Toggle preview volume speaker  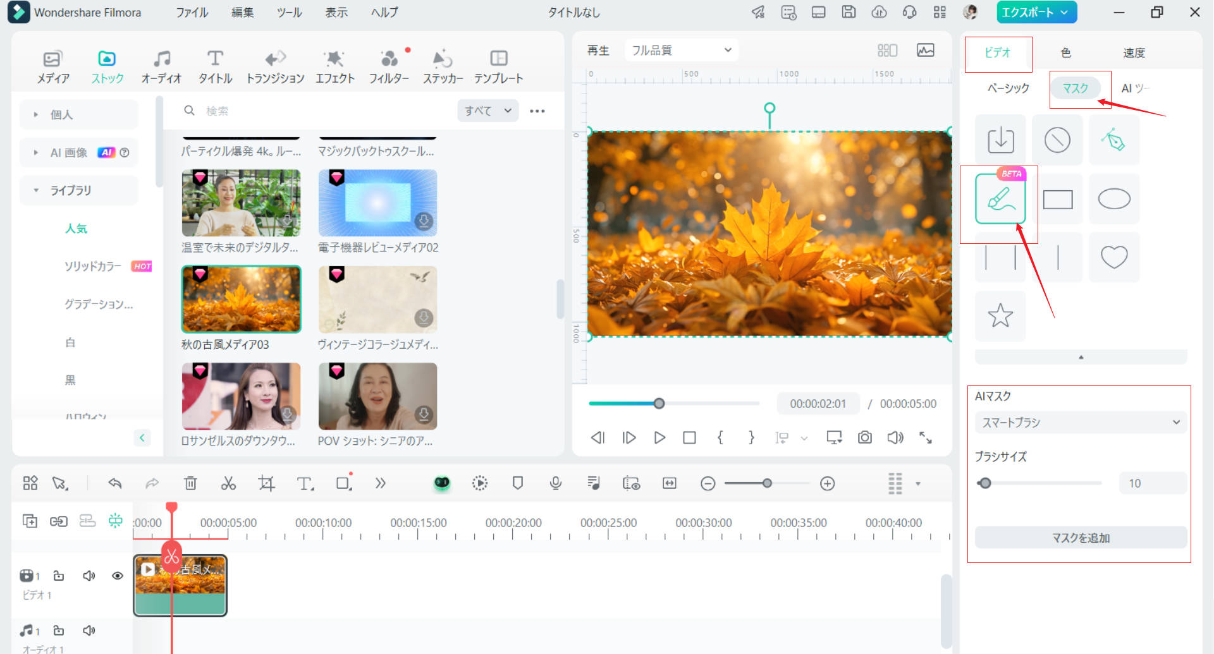[x=895, y=437]
